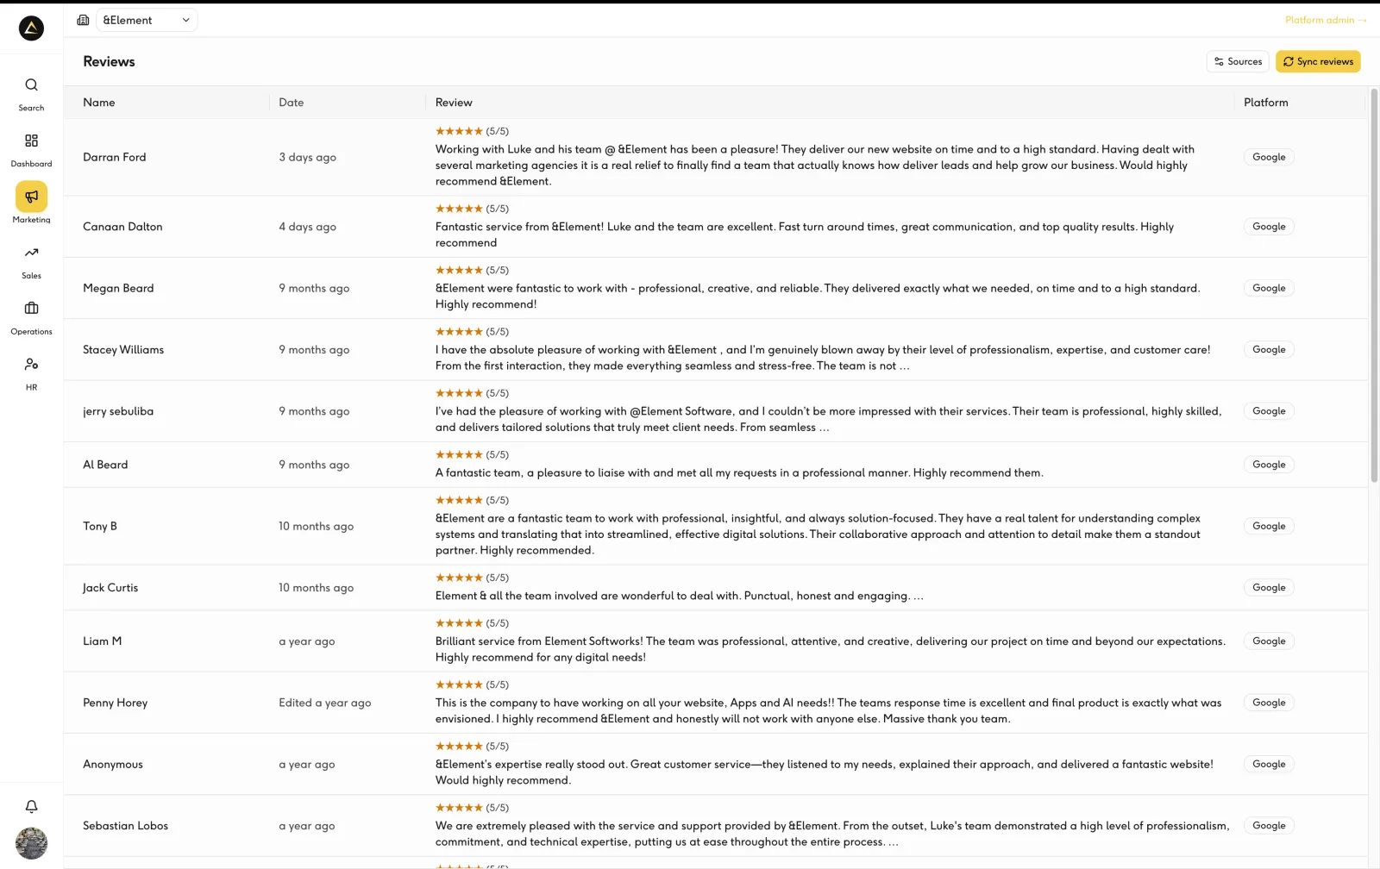Click Google badge in Stacey Williams row

tap(1269, 350)
